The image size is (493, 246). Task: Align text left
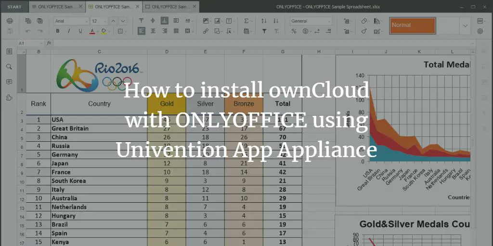pos(141,31)
